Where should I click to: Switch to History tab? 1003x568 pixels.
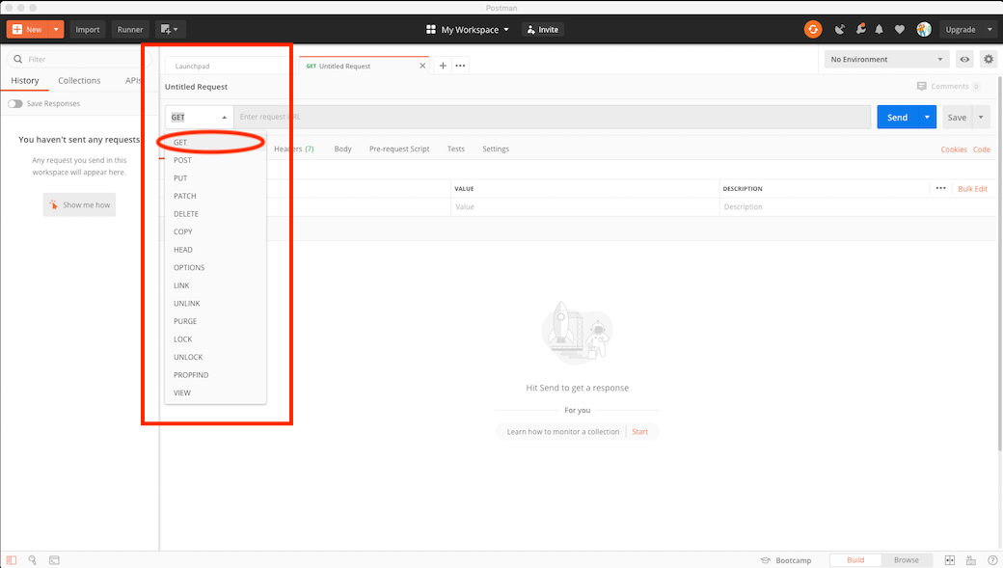(x=25, y=81)
